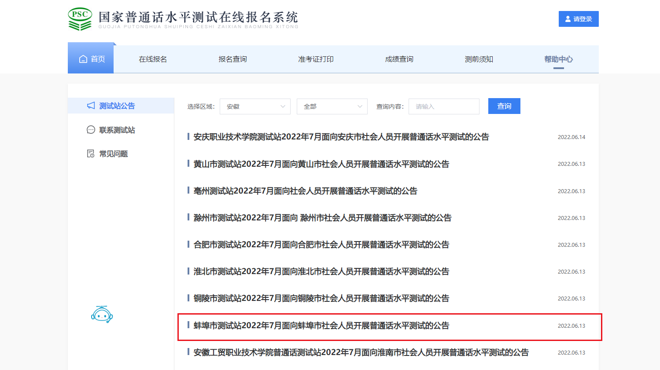Click the megaphone icon beside 测试站公告
Screen dimensions: 660x370
click(x=91, y=106)
